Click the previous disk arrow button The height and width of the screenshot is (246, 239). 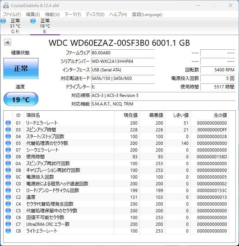(7, 42)
